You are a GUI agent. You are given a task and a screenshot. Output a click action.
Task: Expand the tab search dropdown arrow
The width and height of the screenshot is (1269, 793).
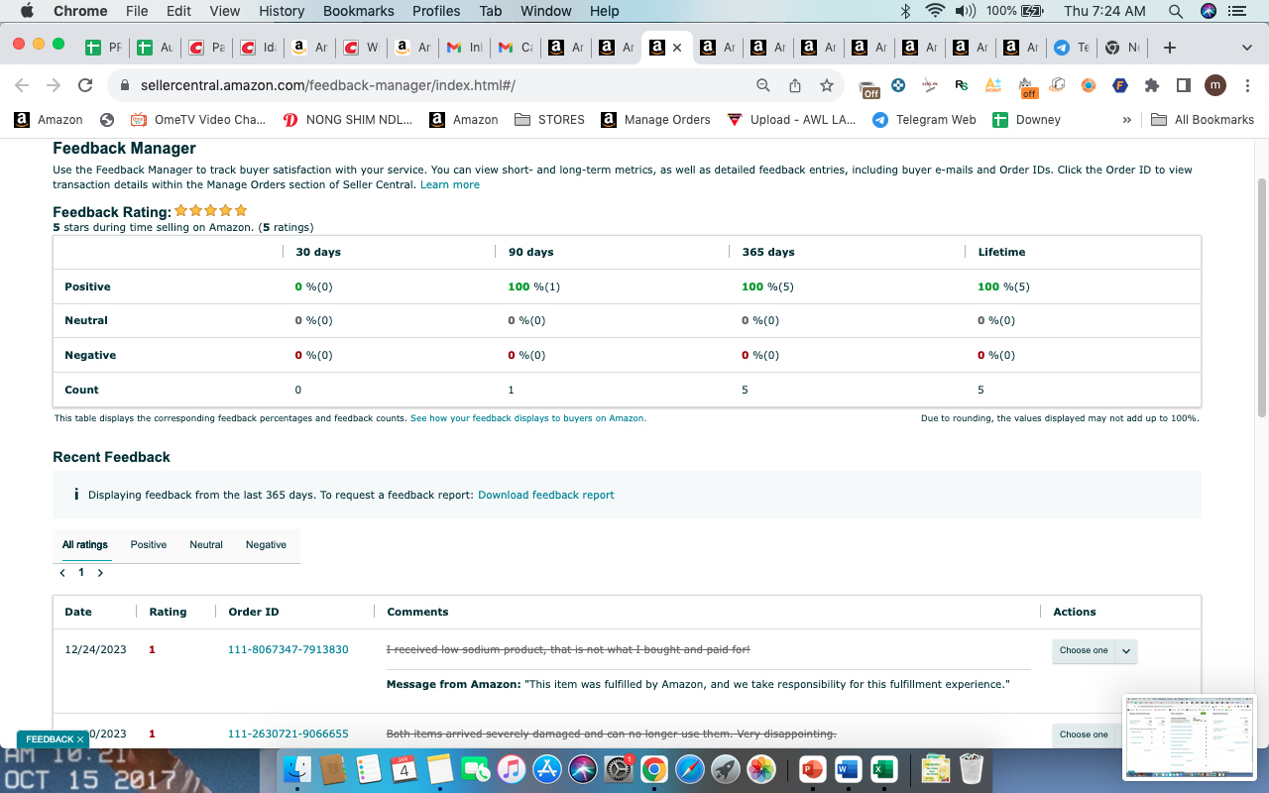pyautogui.click(x=1246, y=47)
